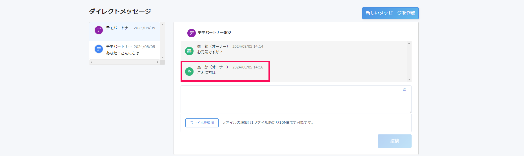Click blue avatar in second conversation
This screenshot has height=156, width=524.
[x=99, y=49]
